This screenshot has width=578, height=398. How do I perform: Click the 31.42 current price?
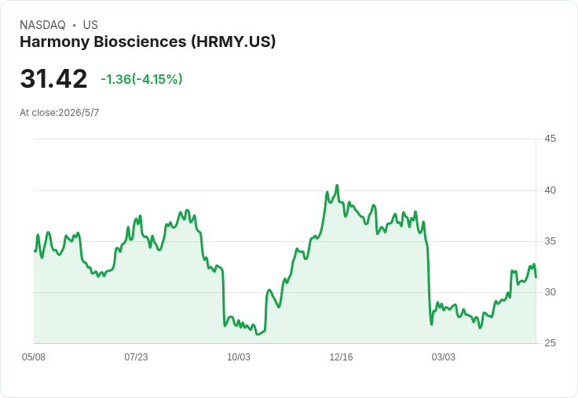point(53,78)
